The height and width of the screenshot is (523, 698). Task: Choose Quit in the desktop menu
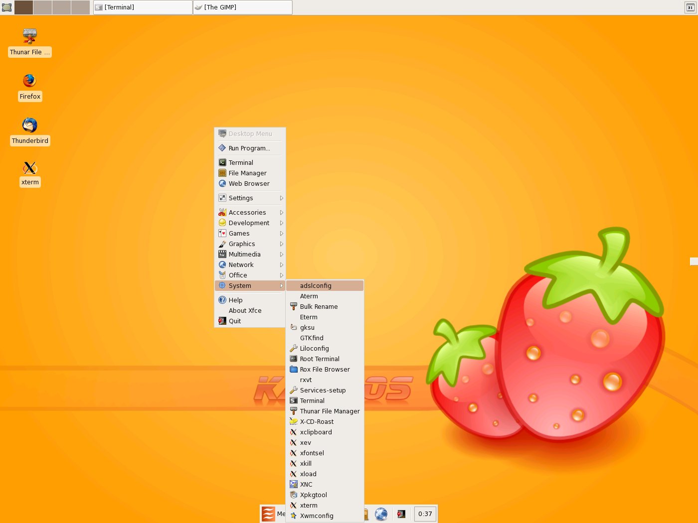[x=250, y=321]
